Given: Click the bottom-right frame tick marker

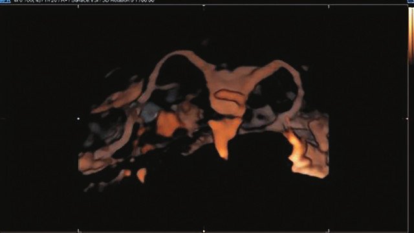Looking at the screenshot, I should 329,231.
